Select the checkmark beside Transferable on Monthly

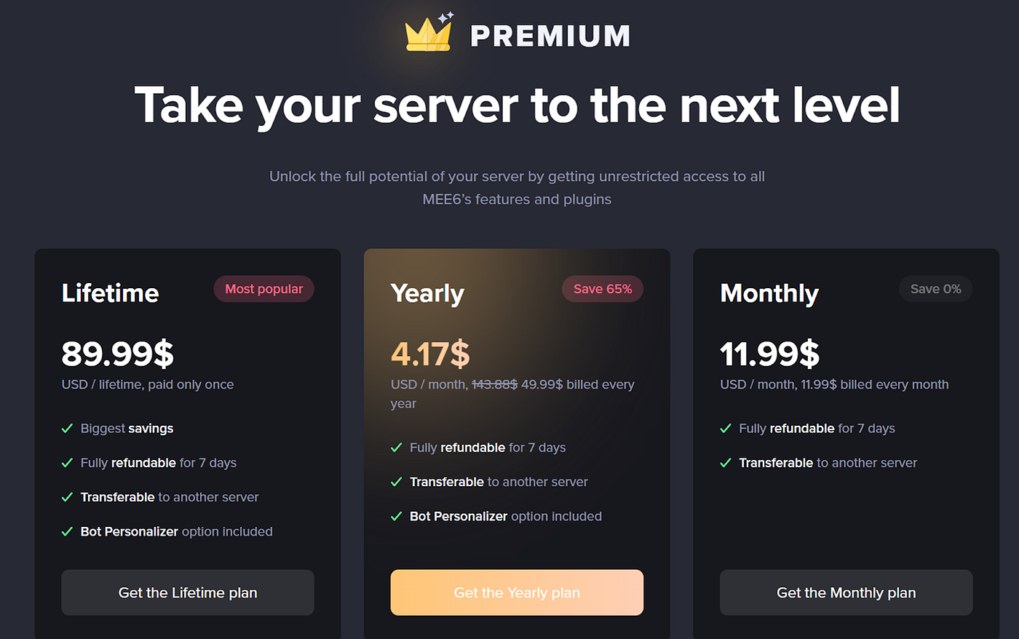[x=725, y=462]
